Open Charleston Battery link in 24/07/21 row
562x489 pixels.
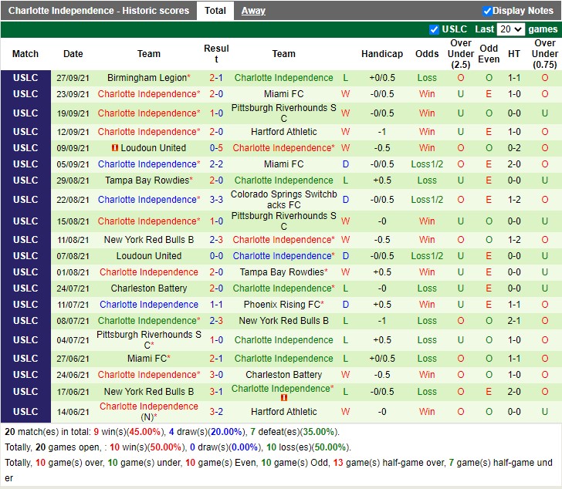(x=149, y=288)
